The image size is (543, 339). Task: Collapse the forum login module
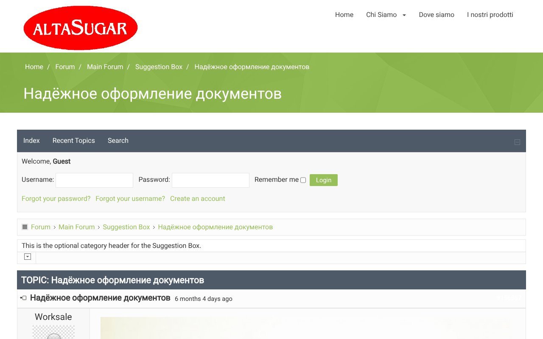coord(517,142)
